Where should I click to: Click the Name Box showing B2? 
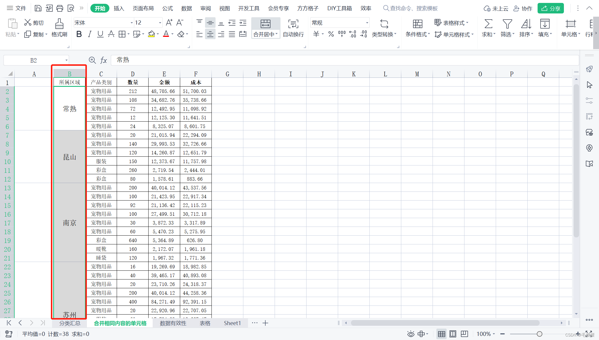click(34, 60)
